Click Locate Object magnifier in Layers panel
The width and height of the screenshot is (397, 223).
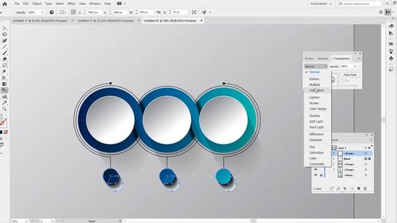tap(338, 188)
